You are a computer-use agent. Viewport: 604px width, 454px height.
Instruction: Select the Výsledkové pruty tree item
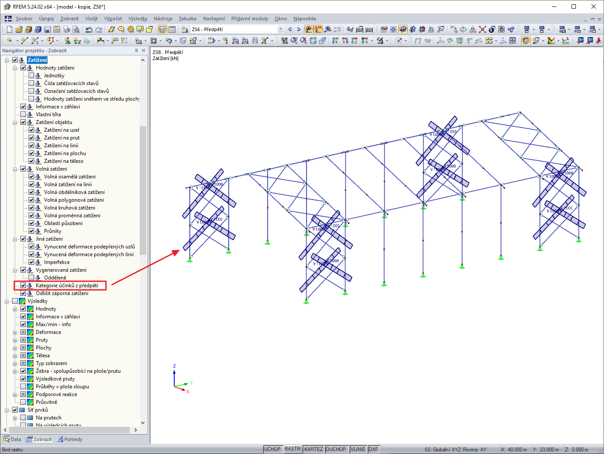(x=55, y=379)
